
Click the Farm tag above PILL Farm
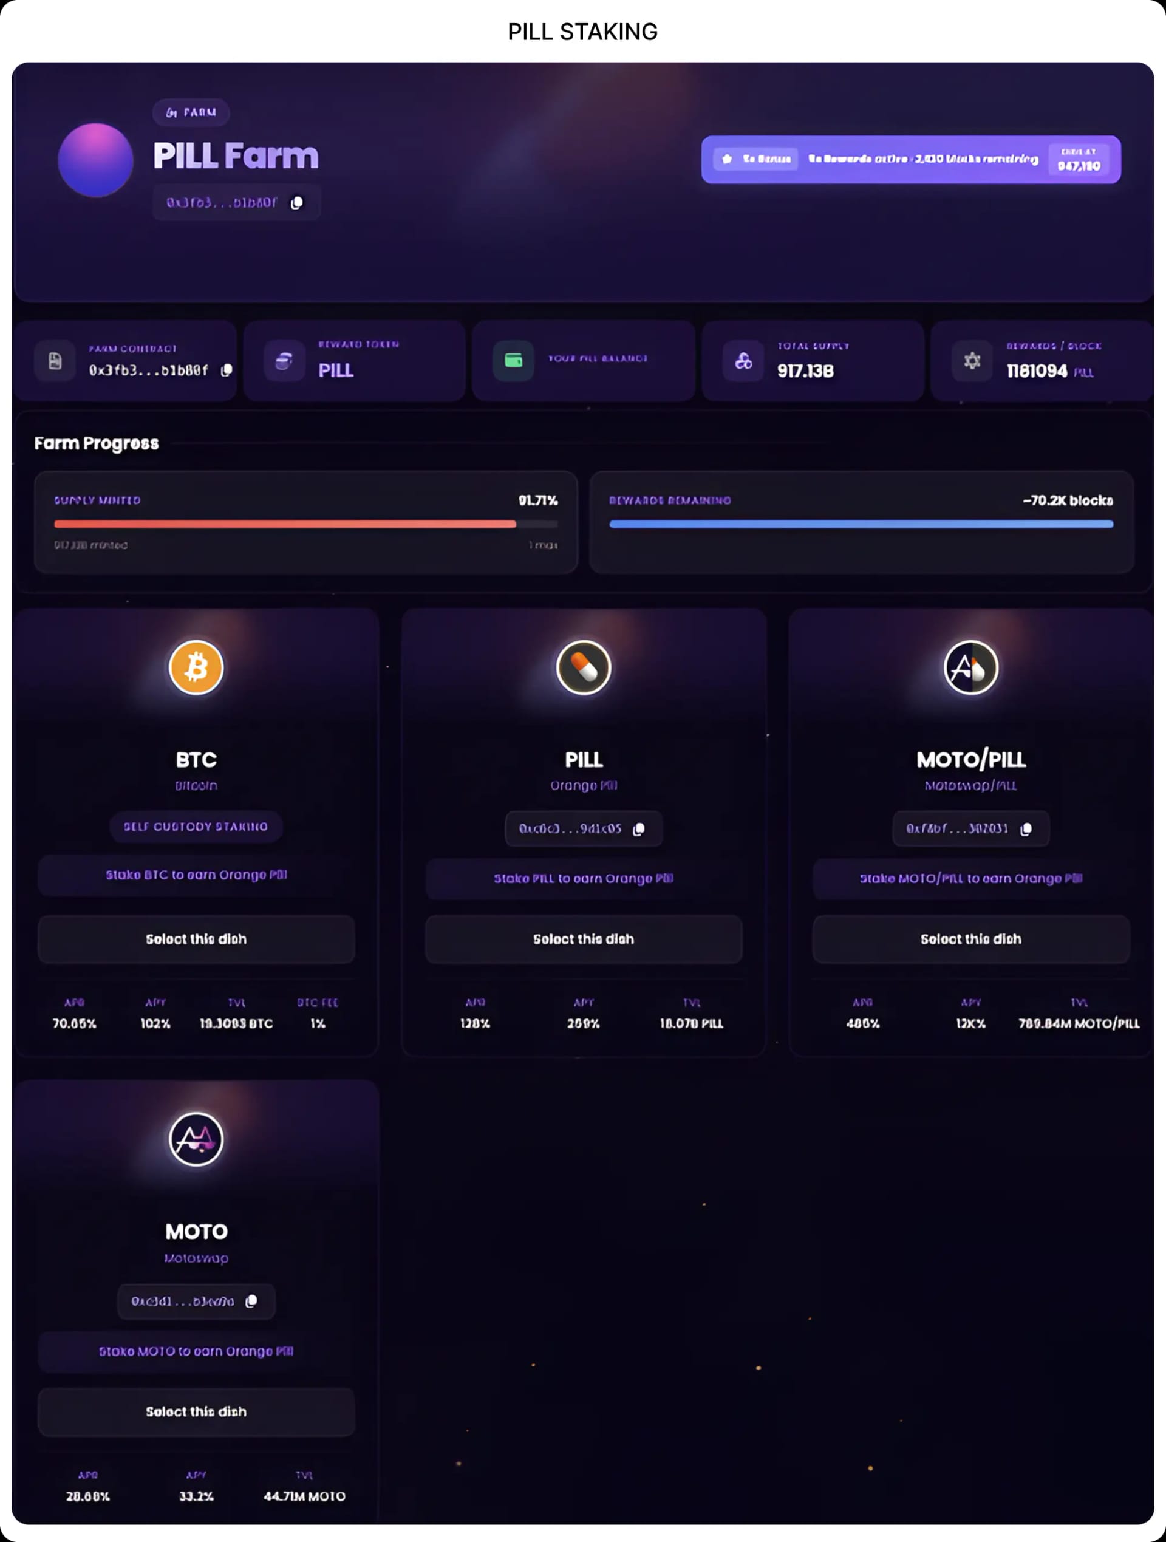[191, 112]
